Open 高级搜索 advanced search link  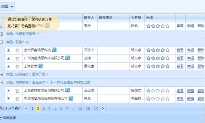coord(9,118)
